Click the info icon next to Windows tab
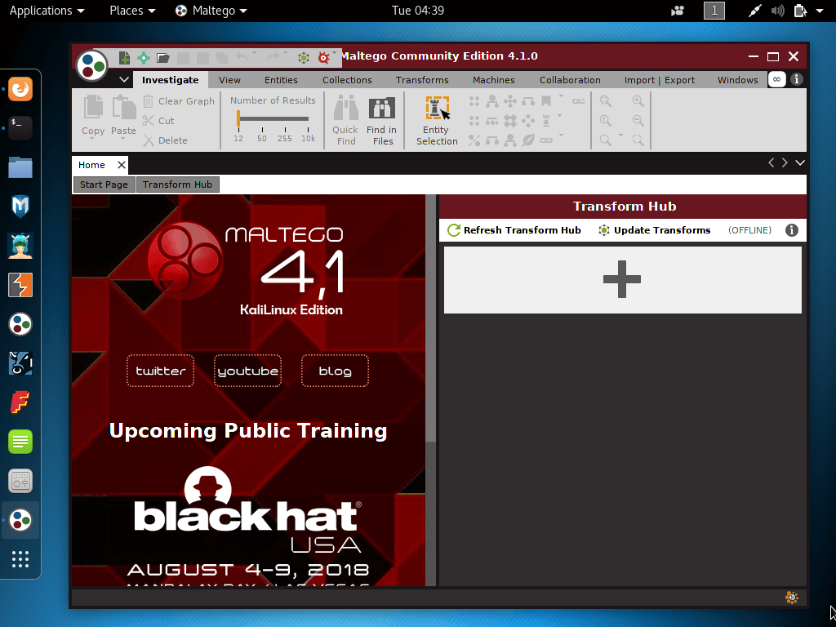This screenshot has height=627, width=836. pos(797,79)
